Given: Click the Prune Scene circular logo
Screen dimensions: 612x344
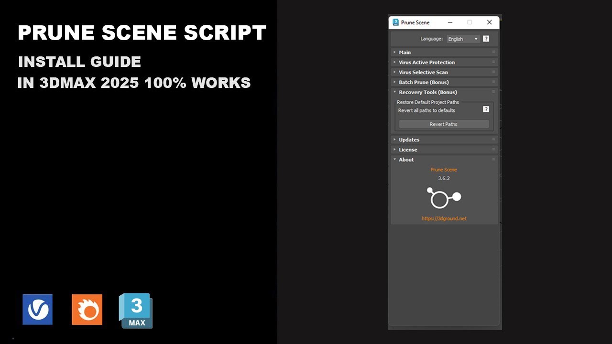Looking at the screenshot, I should click(444, 197).
